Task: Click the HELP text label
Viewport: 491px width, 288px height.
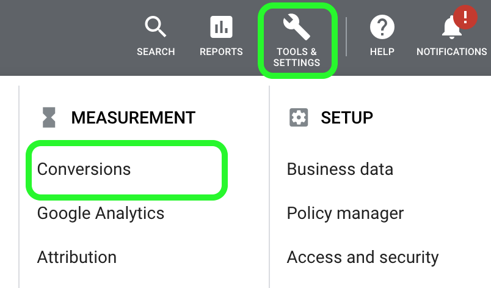Action: tap(382, 52)
